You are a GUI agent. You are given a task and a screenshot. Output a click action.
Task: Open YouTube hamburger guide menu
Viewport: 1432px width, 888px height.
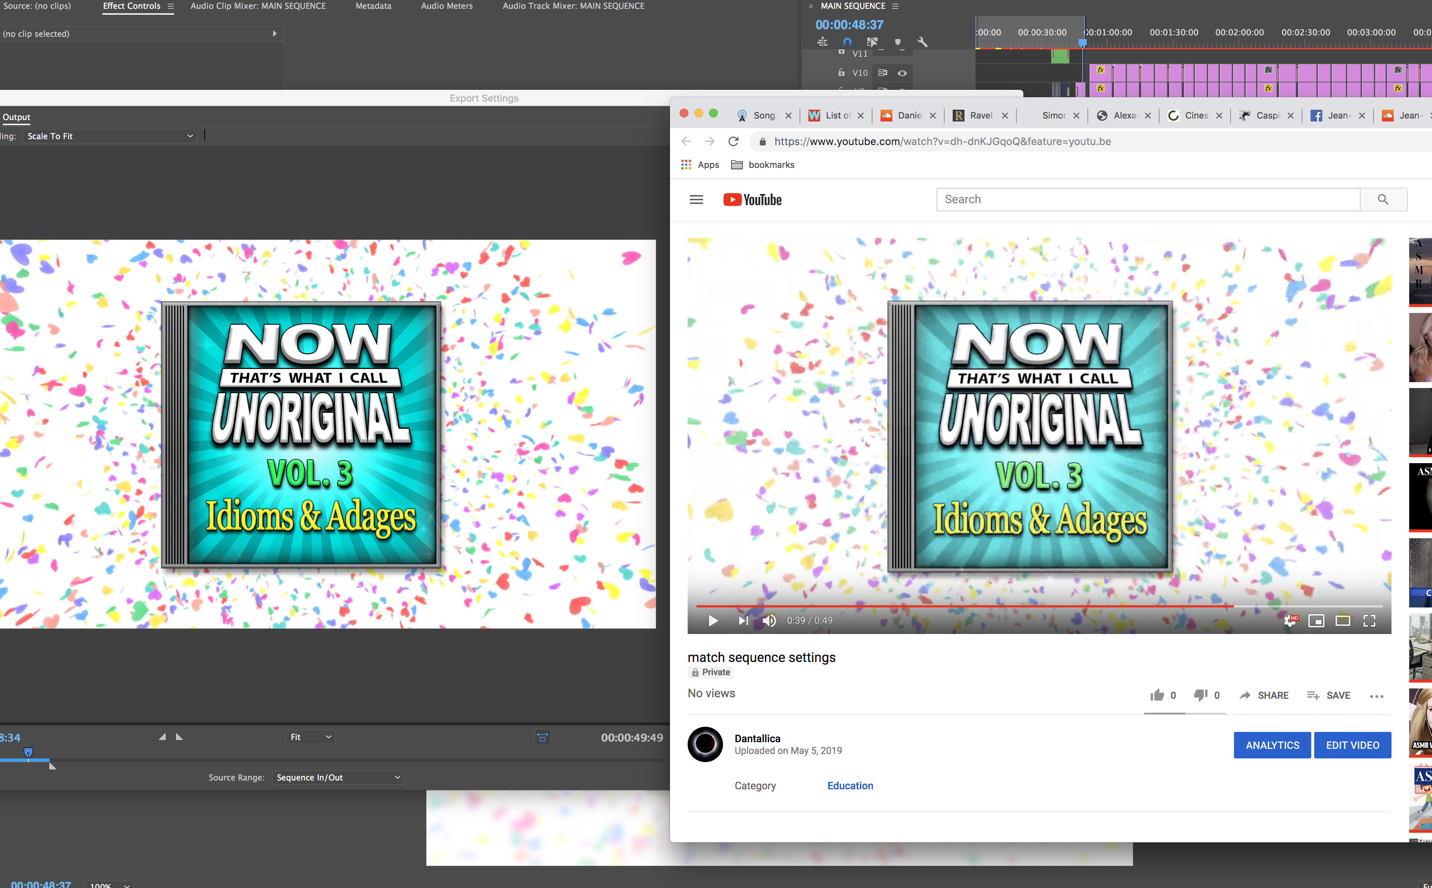(696, 200)
